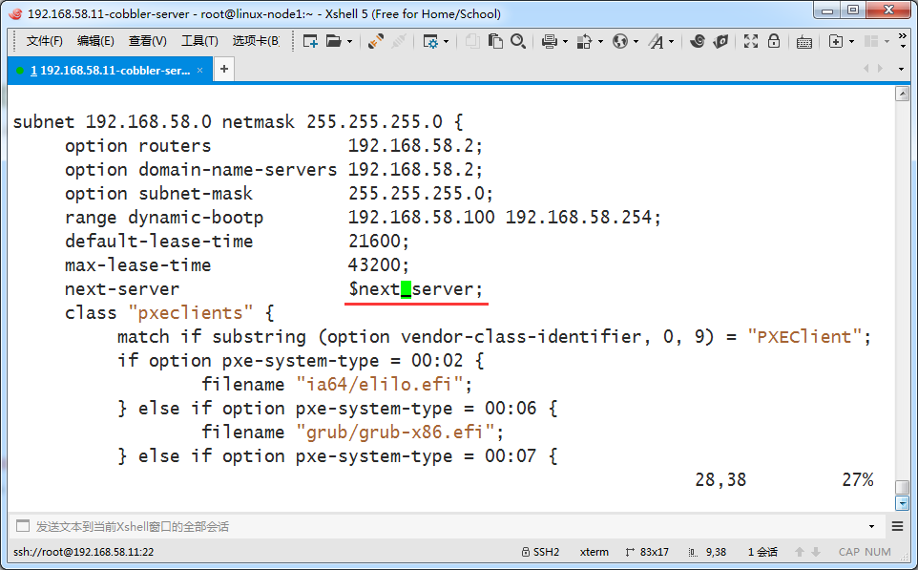Click the 9,38 cursor position status

tap(707, 552)
